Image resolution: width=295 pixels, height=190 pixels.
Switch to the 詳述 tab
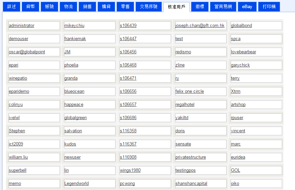click(x=12, y=6)
